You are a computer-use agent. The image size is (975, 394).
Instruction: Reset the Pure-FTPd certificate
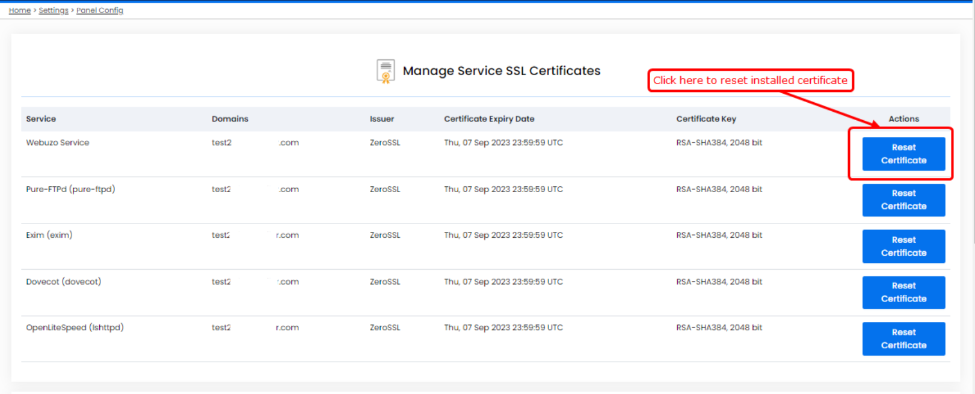click(903, 200)
